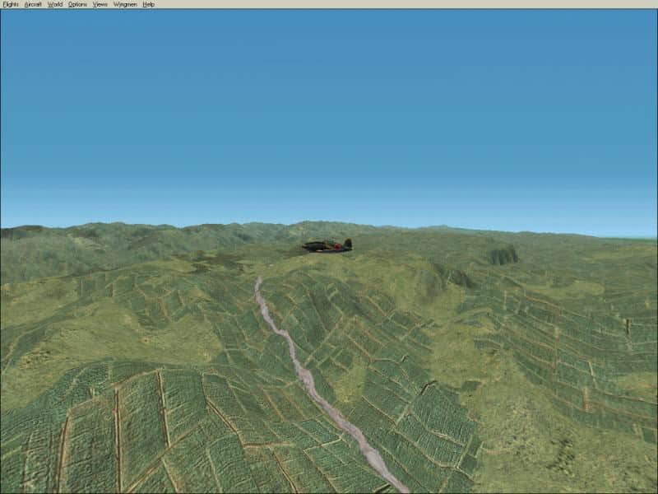Click the distant mountain ridge on the left horizon
This screenshot has height=494, width=658.
(x=49, y=232)
